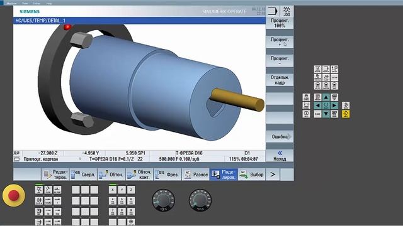403x226 pixels.
Task: Click the 3D workpiece simulation view
Action: click(x=139, y=87)
